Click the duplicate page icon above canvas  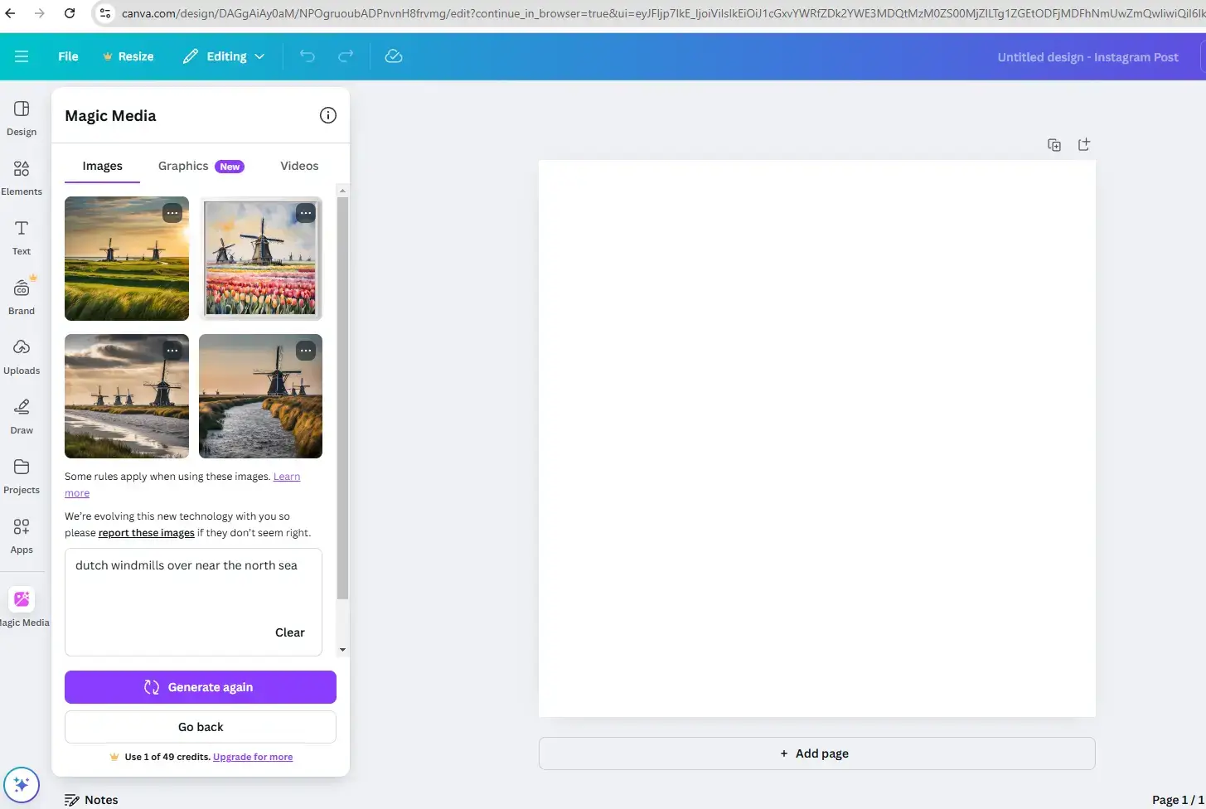(1054, 144)
